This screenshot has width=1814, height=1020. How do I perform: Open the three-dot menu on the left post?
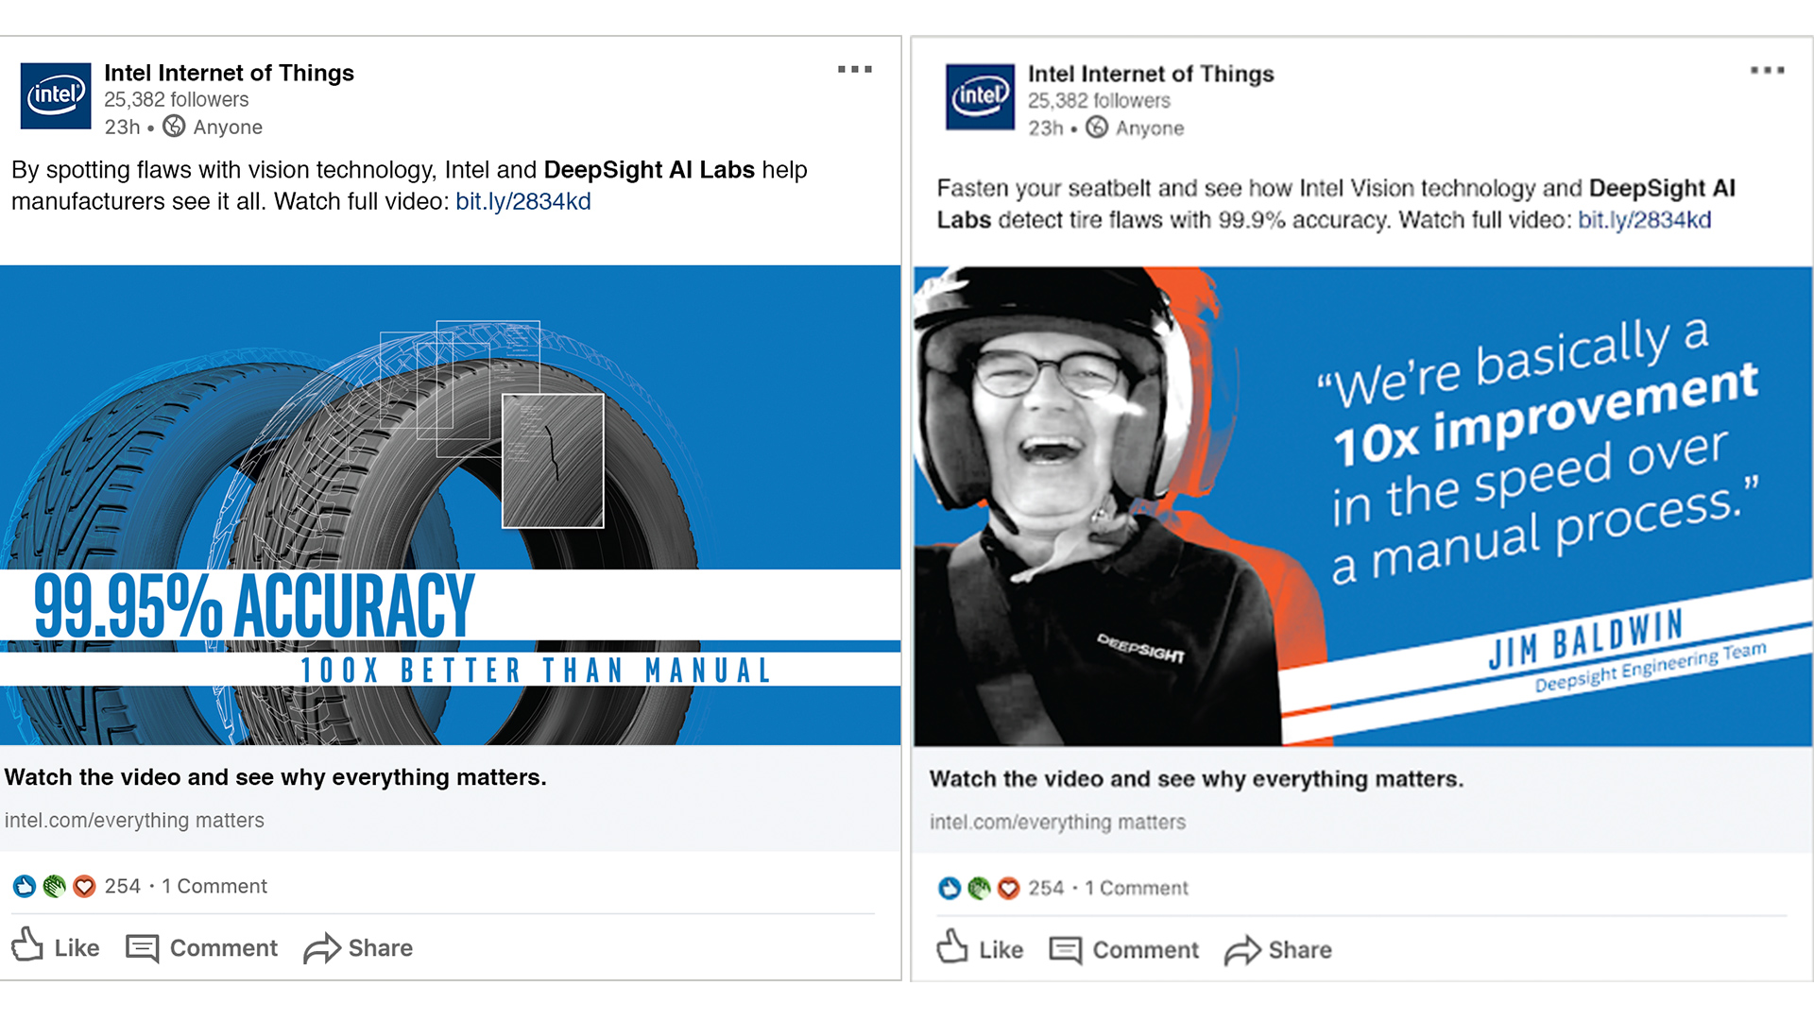(x=854, y=69)
